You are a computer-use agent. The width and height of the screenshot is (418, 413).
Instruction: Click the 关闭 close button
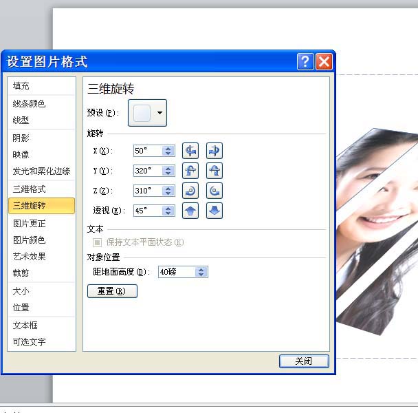click(304, 361)
